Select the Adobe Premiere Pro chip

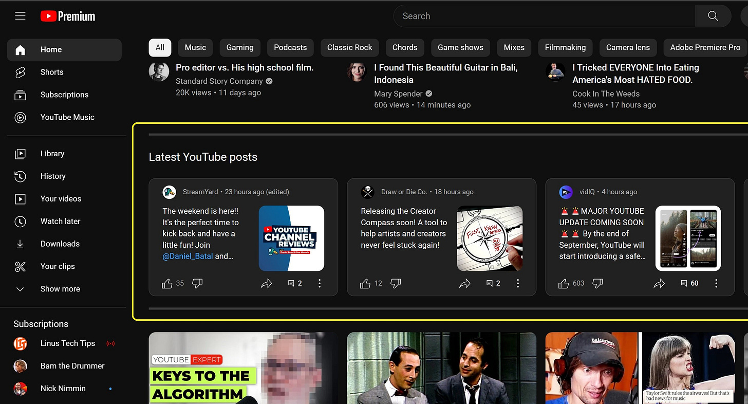click(705, 47)
